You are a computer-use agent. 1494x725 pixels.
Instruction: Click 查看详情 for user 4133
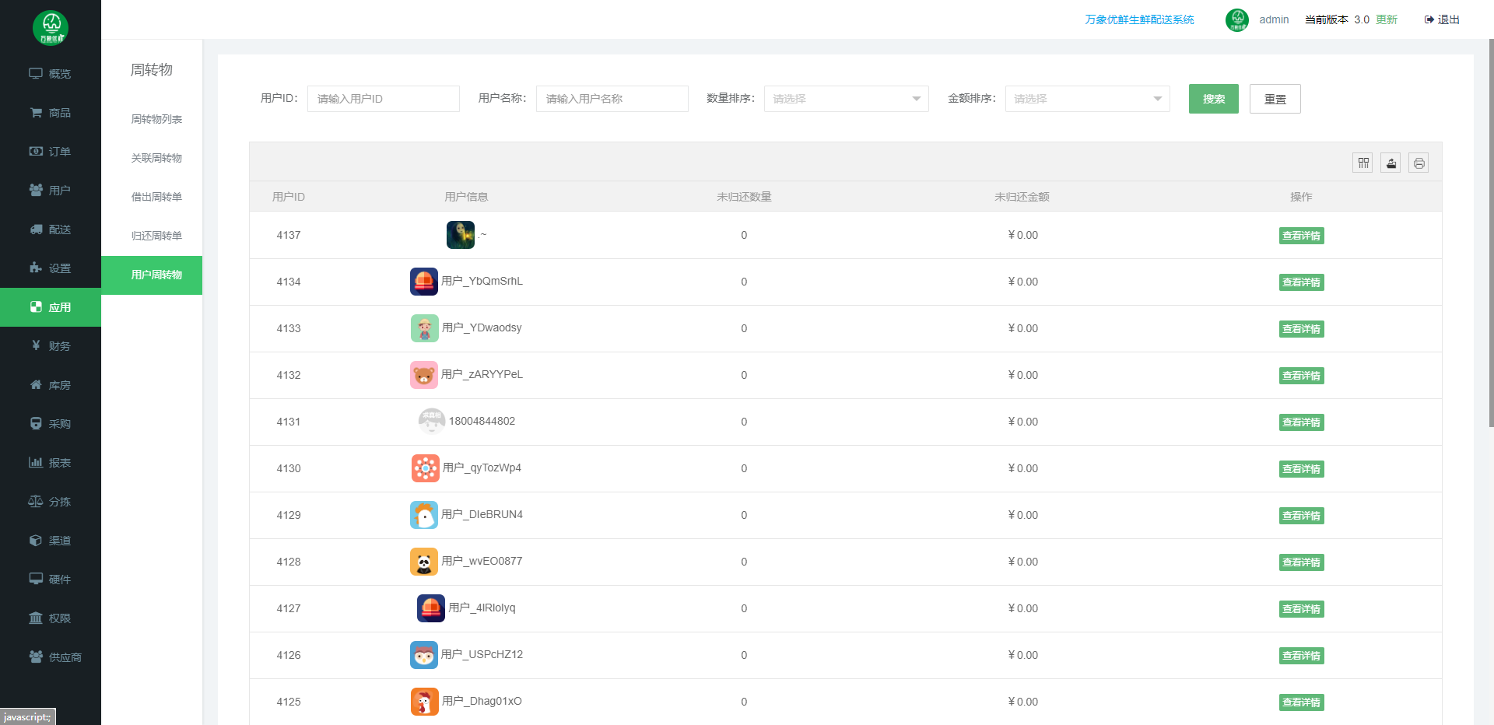click(1302, 329)
